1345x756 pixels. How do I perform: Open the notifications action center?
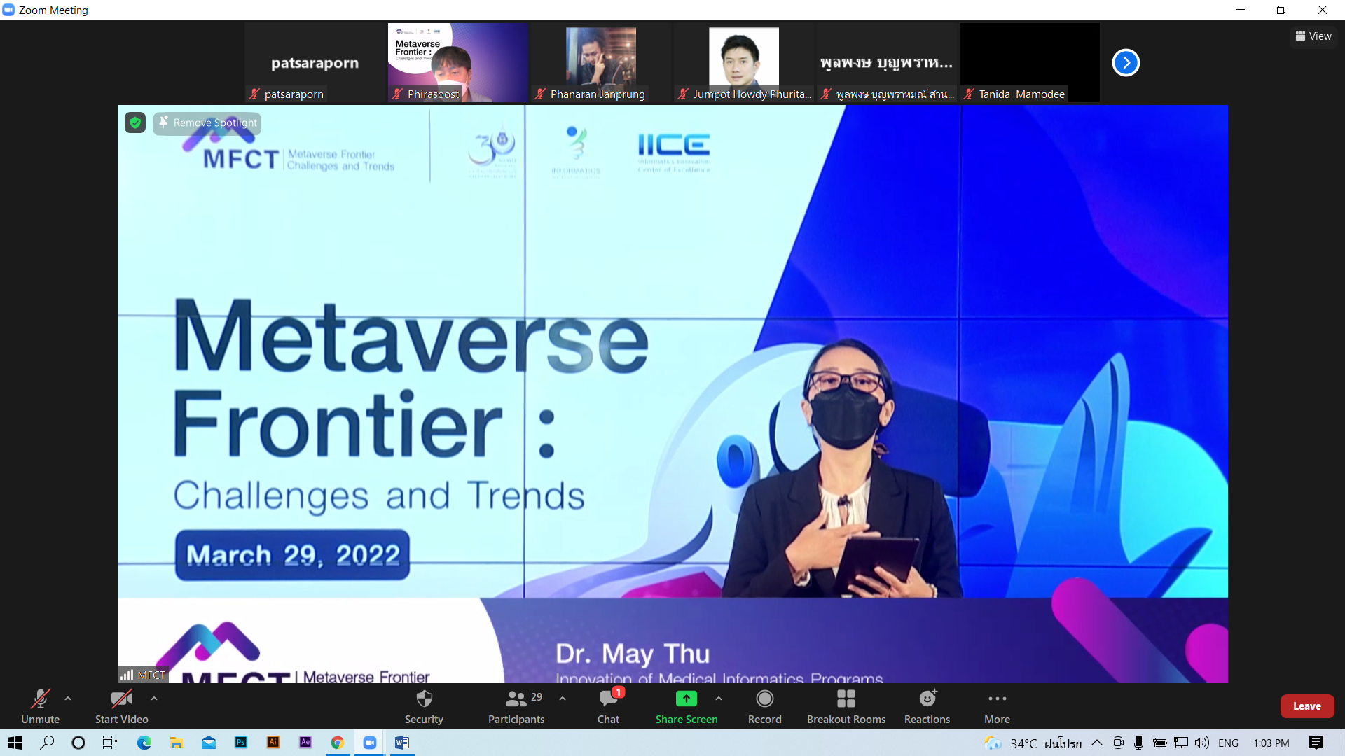pos(1316,743)
